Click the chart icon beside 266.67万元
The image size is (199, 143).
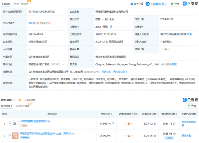point(111,27)
